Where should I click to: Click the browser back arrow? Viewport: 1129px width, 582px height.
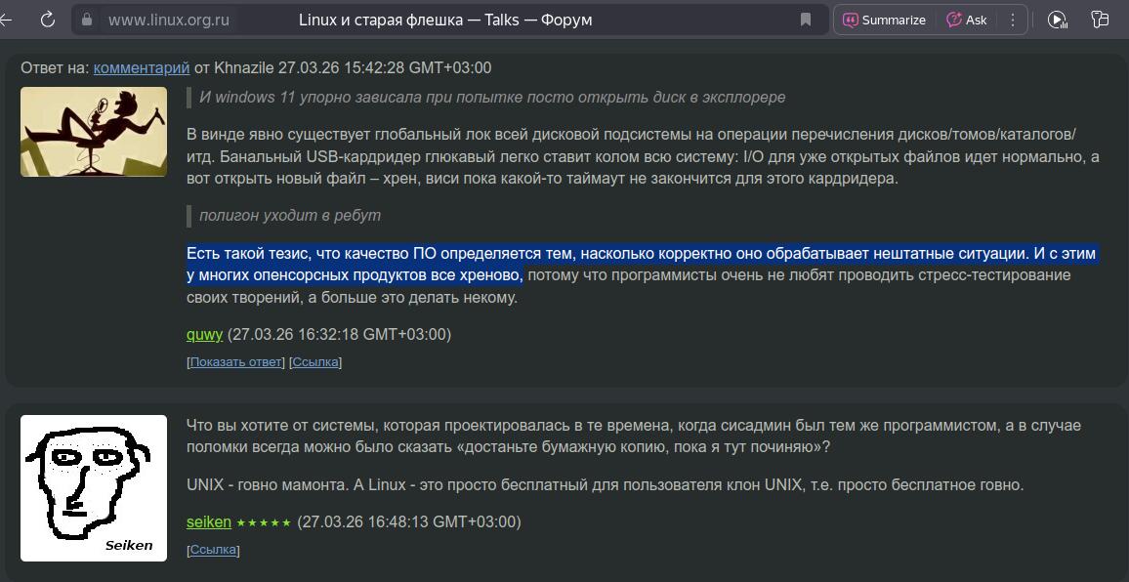(x=8, y=20)
